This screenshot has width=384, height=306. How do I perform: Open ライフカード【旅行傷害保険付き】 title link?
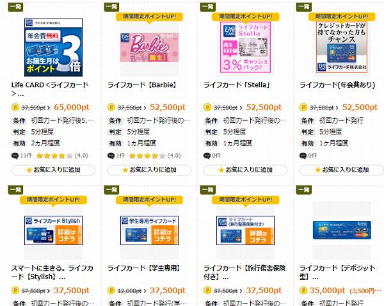coord(244,273)
